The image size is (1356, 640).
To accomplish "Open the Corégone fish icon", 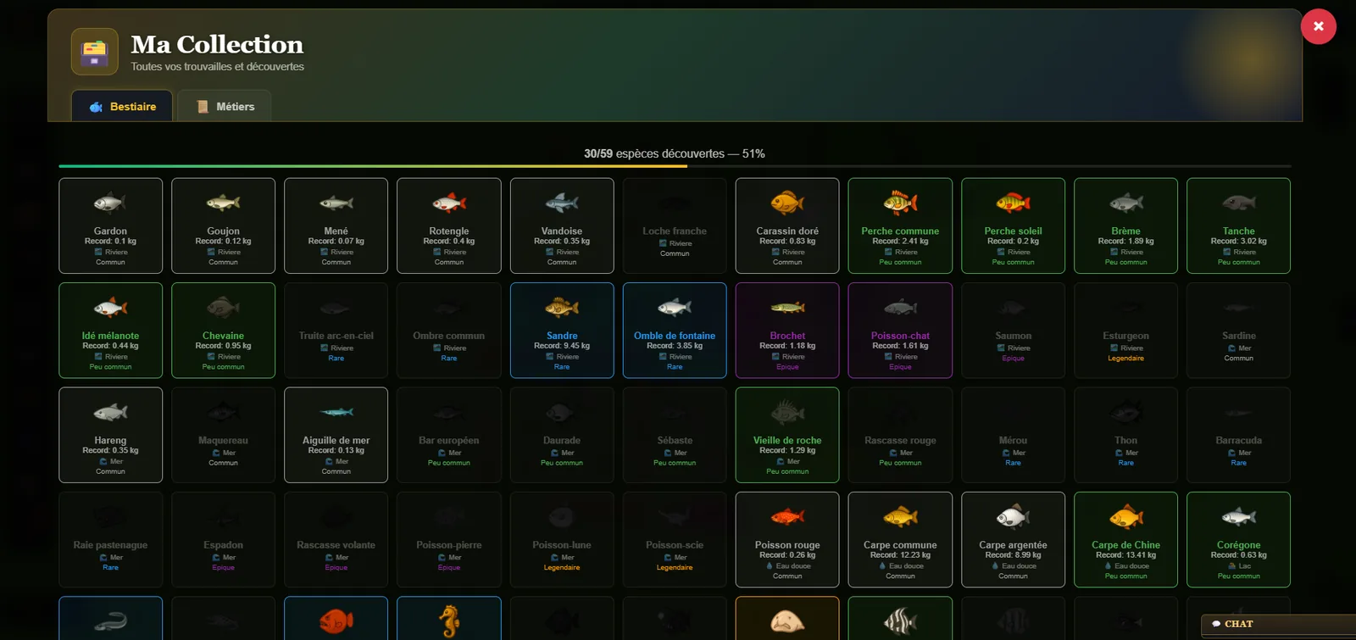I will tap(1238, 517).
